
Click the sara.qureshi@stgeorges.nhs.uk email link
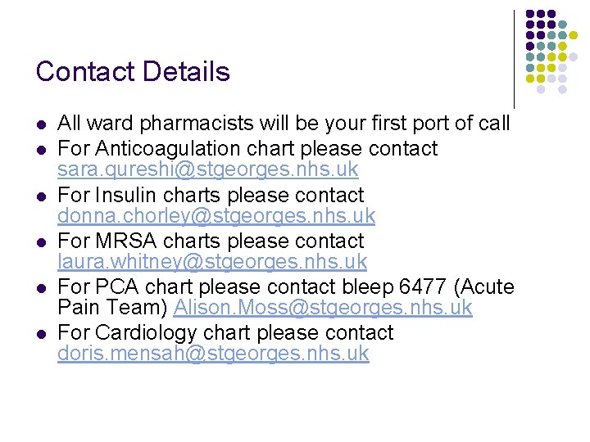207,170
